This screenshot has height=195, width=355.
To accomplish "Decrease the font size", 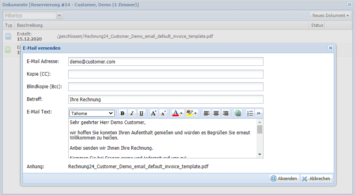I will [163, 113].
